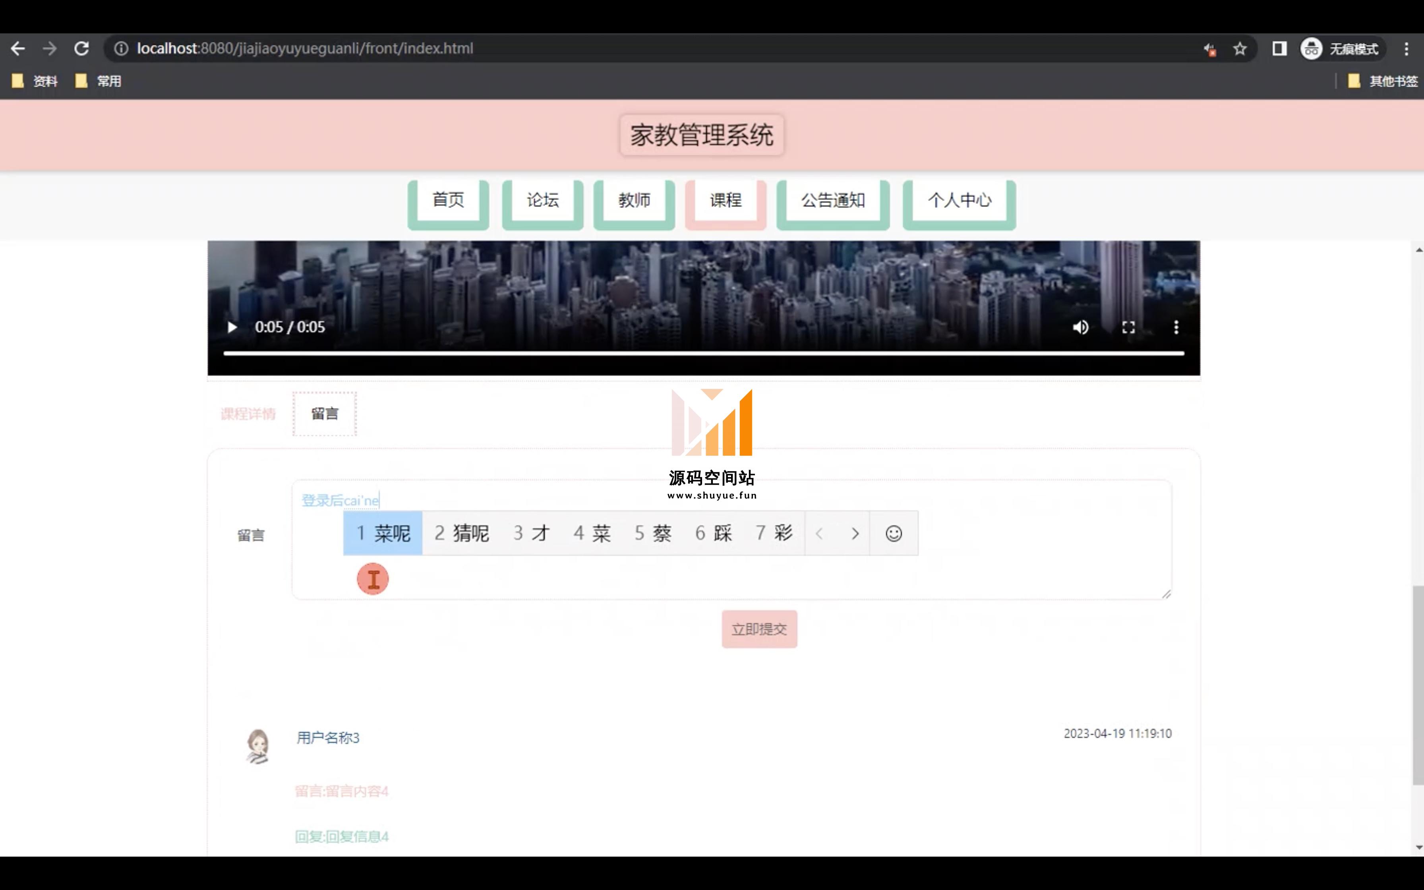Image resolution: width=1424 pixels, height=890 pixels.
Task: Click the page scrollbar up arrow
Action: point(1419,250)
